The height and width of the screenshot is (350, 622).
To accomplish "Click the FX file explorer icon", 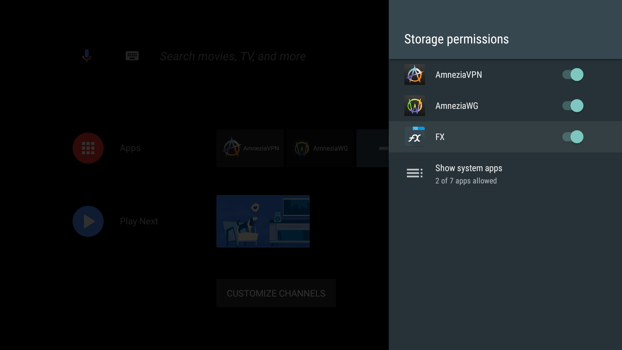I will 415,137.
